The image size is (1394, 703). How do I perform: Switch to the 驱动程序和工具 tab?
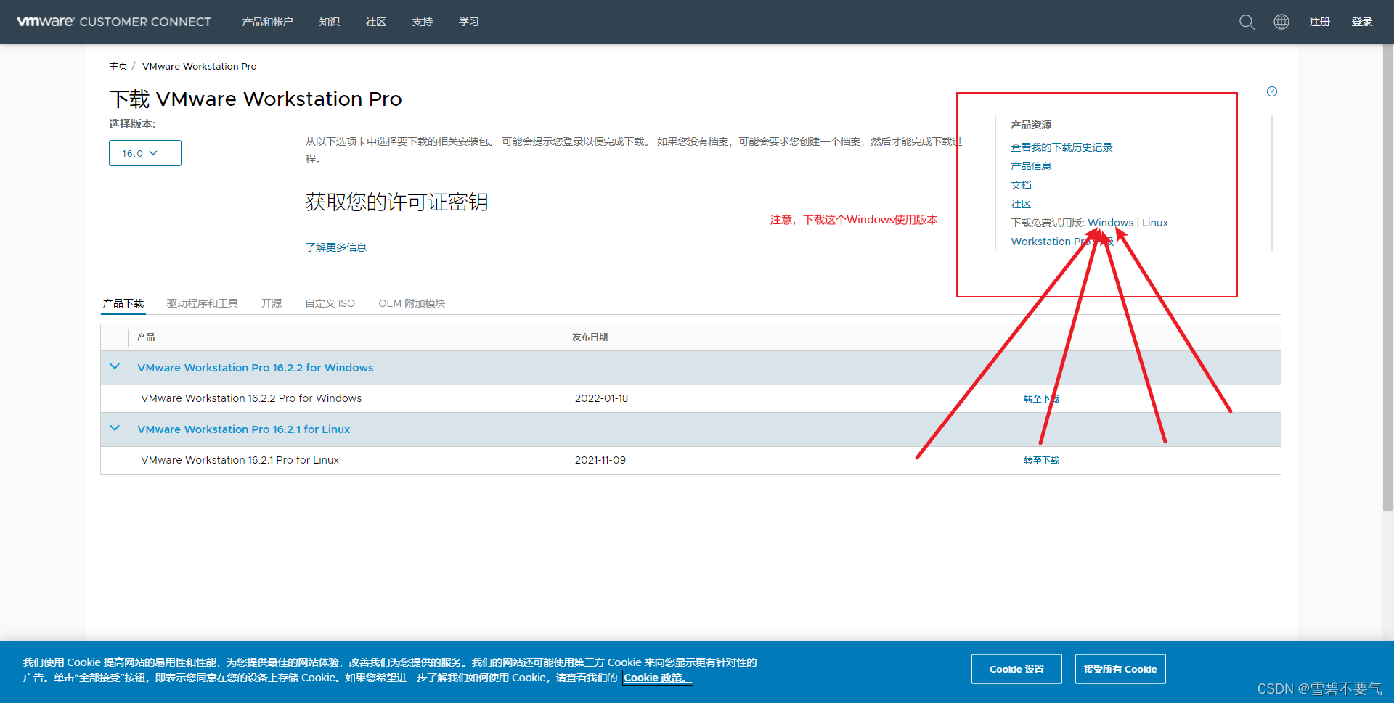(203, 303)
